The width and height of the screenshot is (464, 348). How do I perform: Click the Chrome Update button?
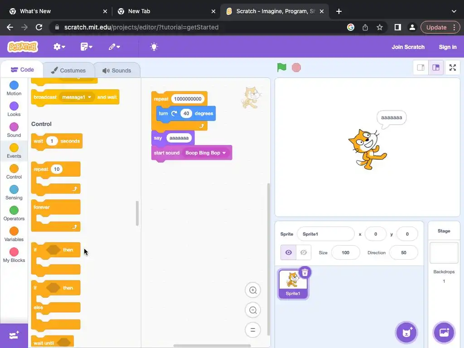(x=440, y=27)
